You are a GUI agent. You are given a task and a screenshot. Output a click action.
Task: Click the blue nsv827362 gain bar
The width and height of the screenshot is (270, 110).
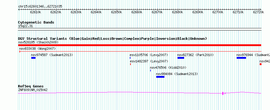tap(181, 58)
